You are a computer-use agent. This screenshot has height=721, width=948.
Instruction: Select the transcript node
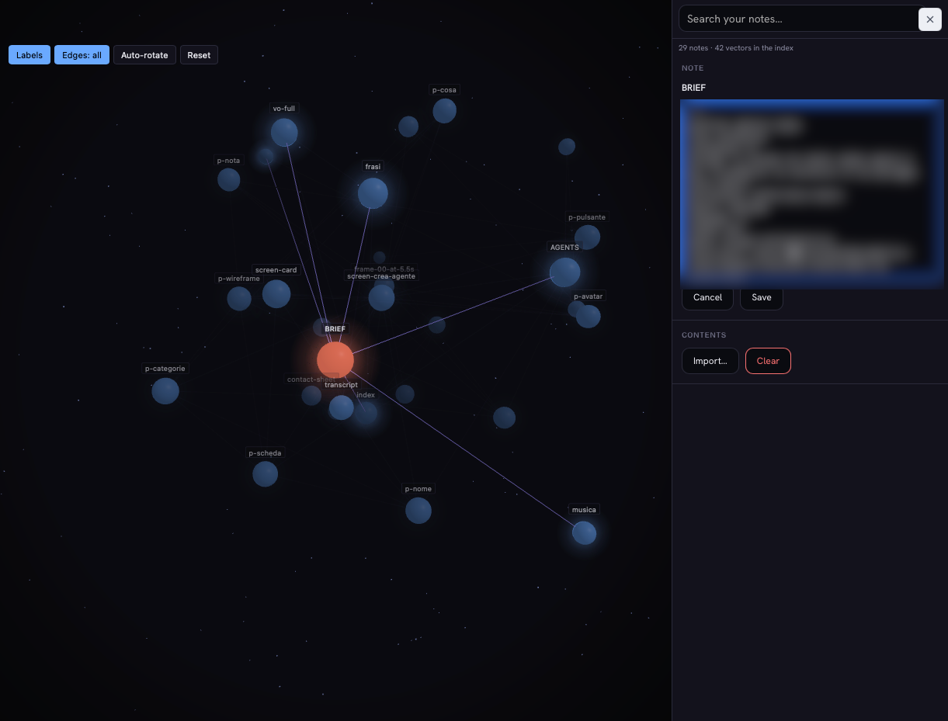(341, 407)
